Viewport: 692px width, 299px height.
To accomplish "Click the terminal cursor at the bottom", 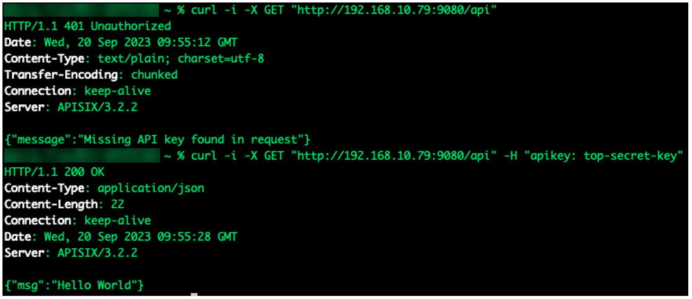I will pyautogui.click(x=194, y=295).
